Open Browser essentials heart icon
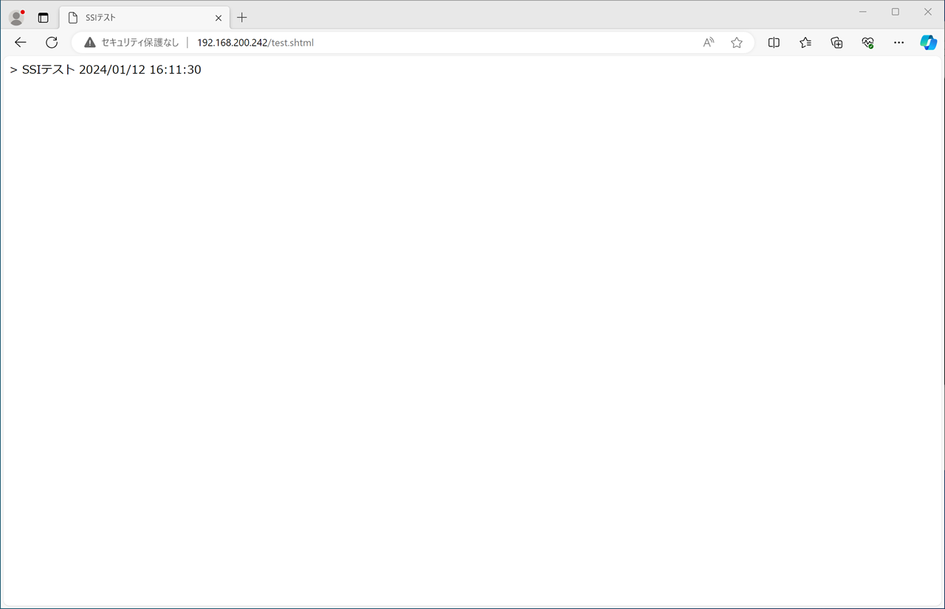The height and width of the screenshot is (609, 945). pos(867,43)
